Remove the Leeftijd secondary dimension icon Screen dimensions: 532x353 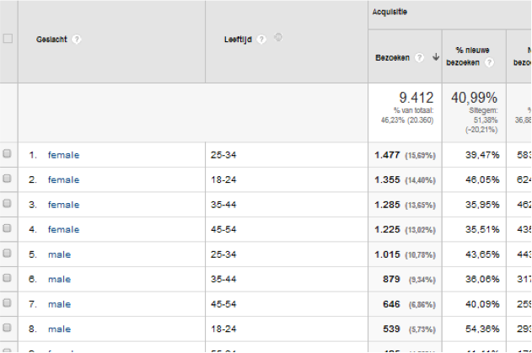278,38
